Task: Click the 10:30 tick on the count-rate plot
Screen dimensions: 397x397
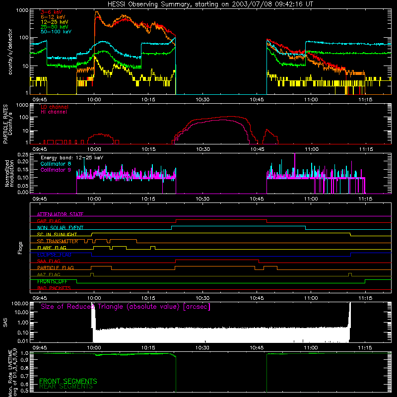Action: point(202,100)
